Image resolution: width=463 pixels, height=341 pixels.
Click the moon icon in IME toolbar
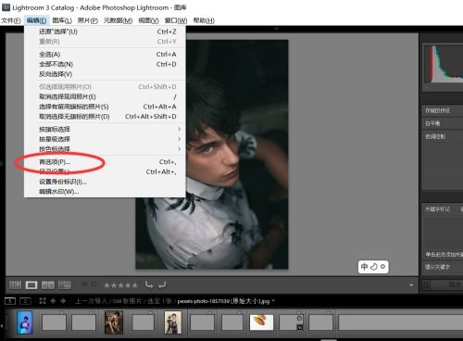click(x=374, y=267)
